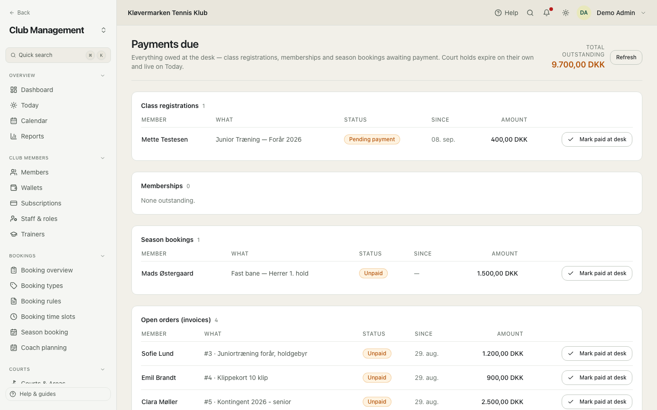Collapse the Bookings sidebar section
657x410 pixels.
pyautogui.click(x=103, y=256)
